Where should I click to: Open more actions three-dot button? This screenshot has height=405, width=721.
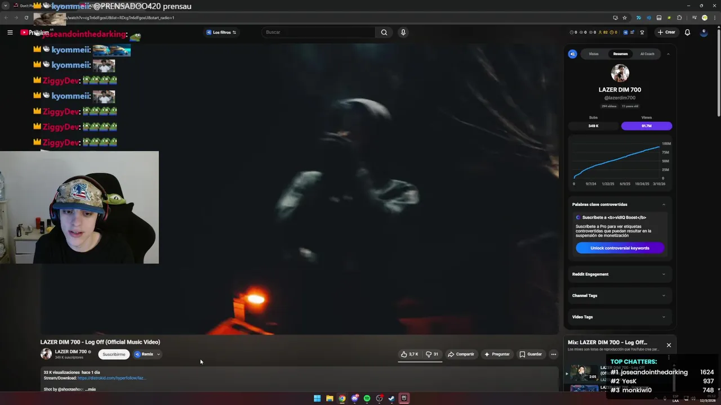click(x=554, y=354)
